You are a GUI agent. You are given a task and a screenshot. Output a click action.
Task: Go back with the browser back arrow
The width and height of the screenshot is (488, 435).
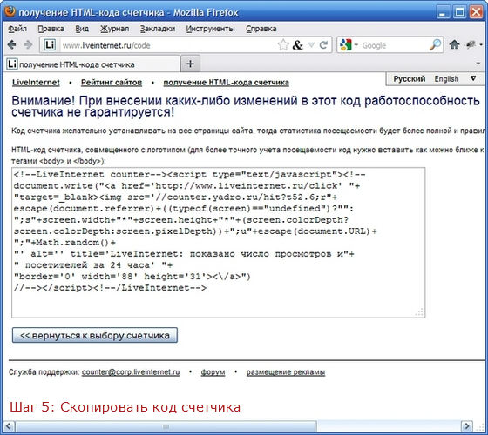[x=11, y=45]
